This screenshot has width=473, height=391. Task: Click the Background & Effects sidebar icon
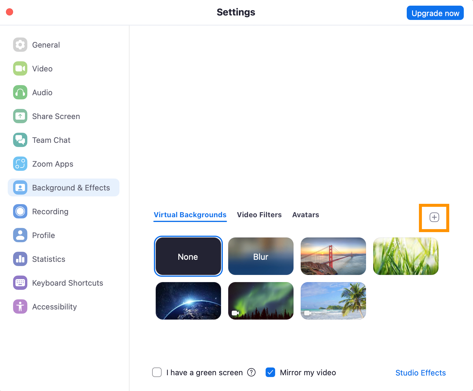click(x=20, y=188)
